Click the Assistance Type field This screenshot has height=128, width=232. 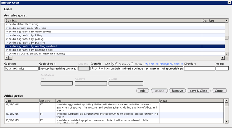pos(57,83)
